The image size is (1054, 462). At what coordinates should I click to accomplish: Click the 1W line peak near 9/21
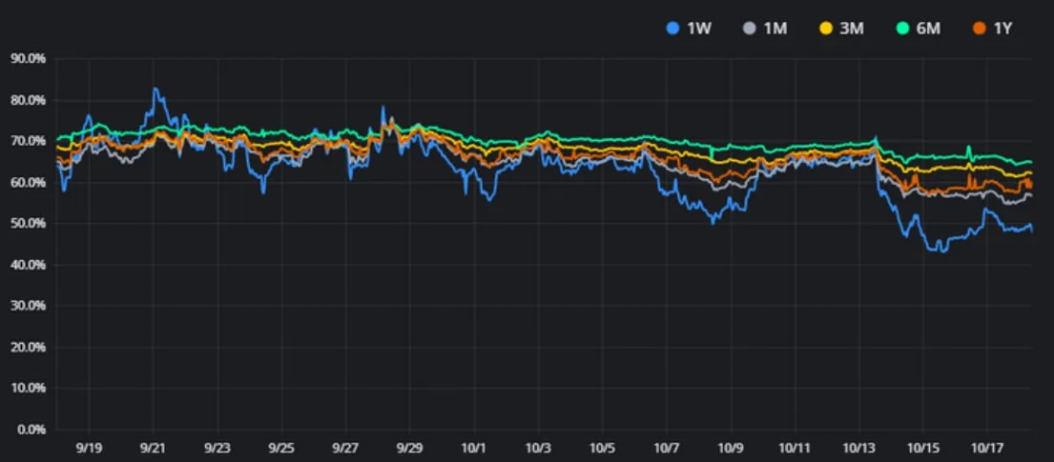pos(155,89)
